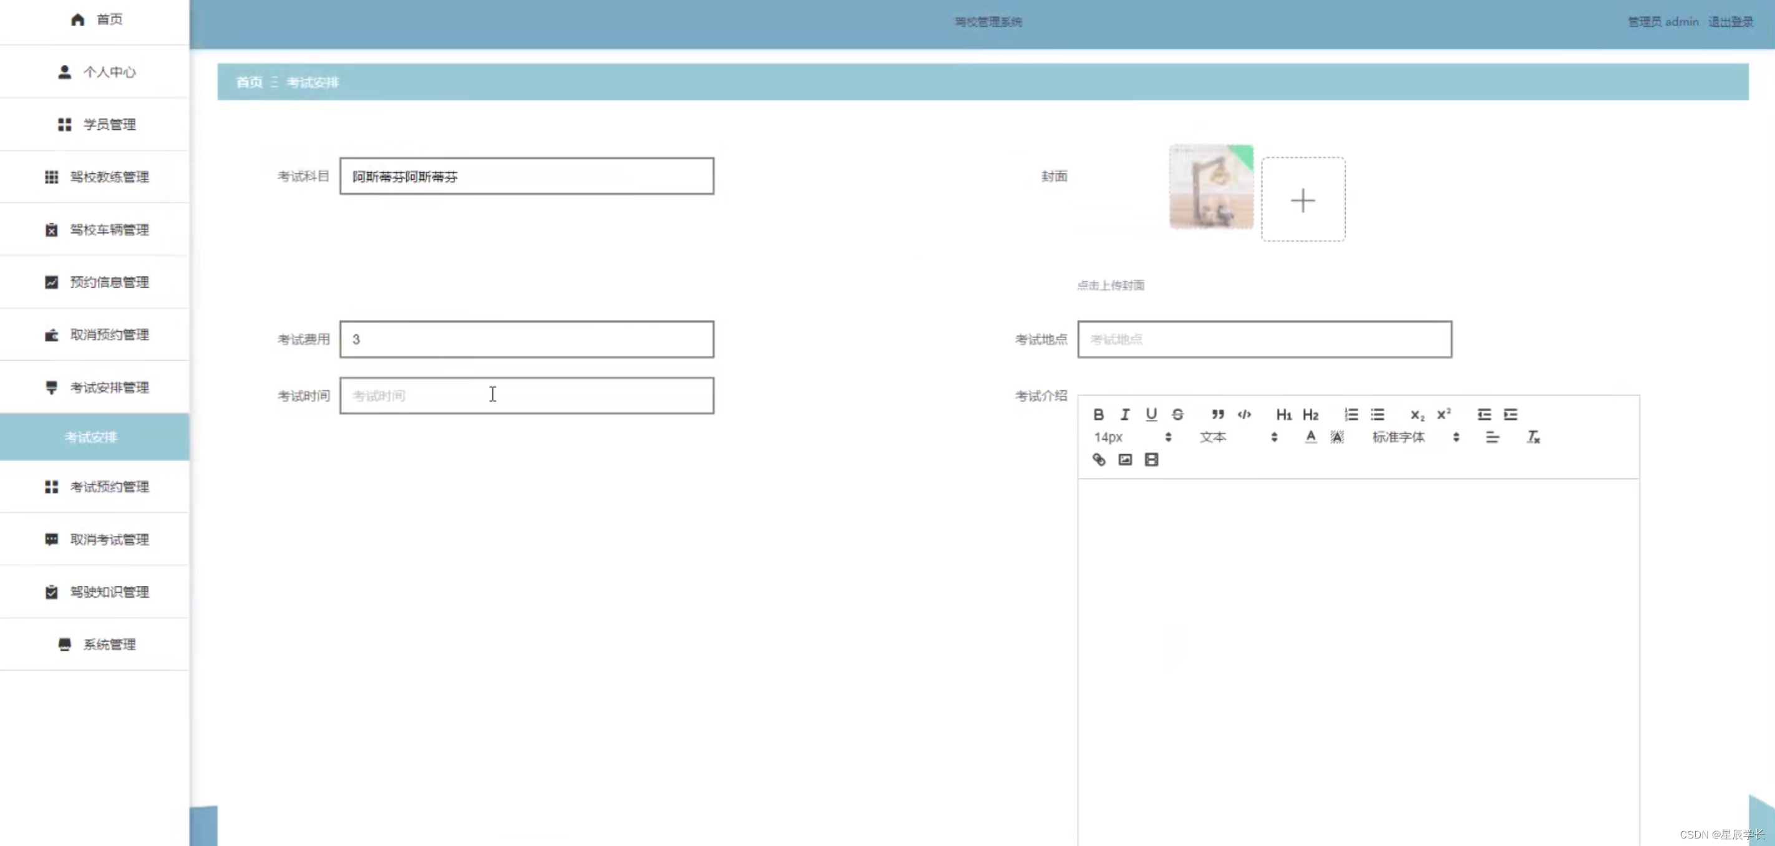Click 退出登录 logout link
1775x846 pixels.
[x=1730, y=21]
